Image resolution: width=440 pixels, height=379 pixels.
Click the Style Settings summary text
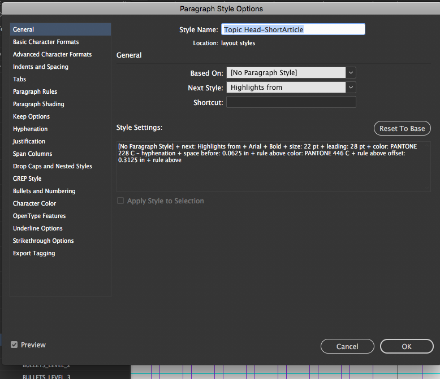pos(268,153)
